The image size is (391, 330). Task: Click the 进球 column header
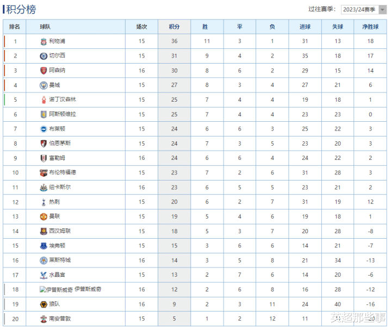coord(305,27)
